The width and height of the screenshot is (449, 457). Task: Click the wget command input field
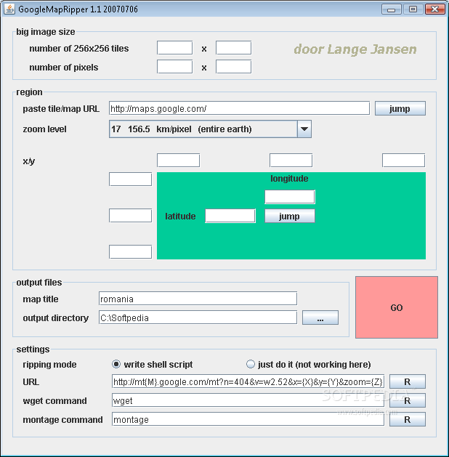point(248,400)
